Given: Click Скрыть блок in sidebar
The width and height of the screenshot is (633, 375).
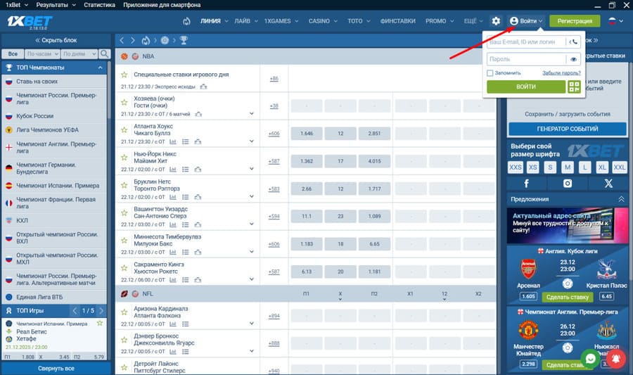Looking at the screenshot, I should (56, 40).
